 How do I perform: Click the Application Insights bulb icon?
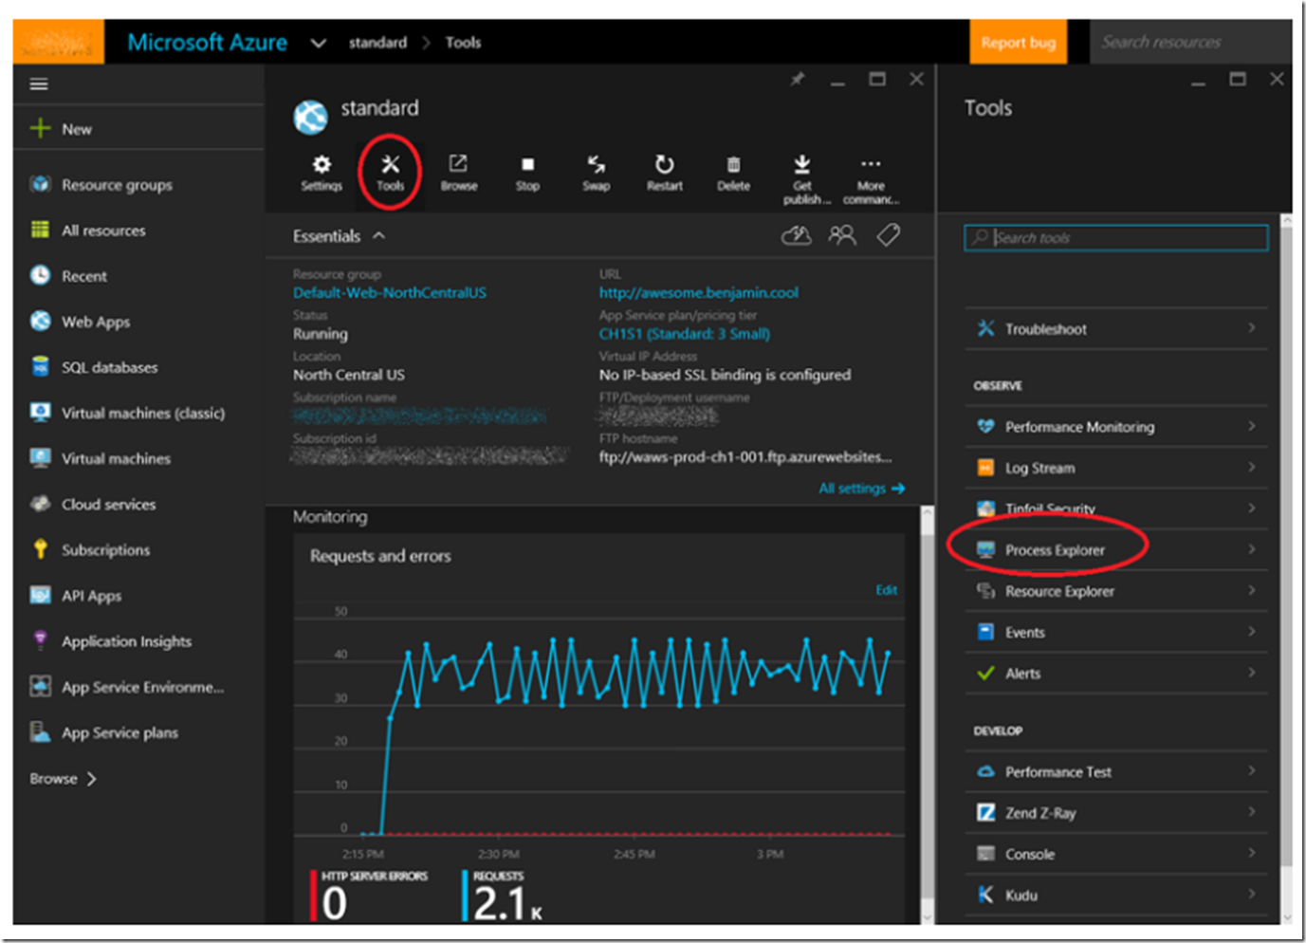(x=40, y=640)
